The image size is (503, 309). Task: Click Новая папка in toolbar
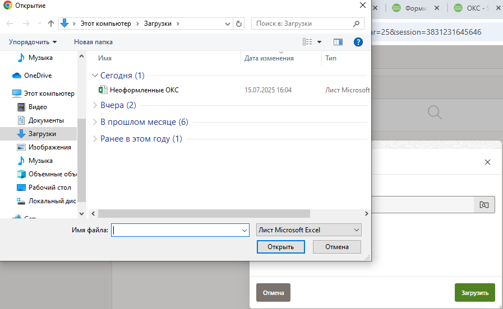(x=93, y=42)
